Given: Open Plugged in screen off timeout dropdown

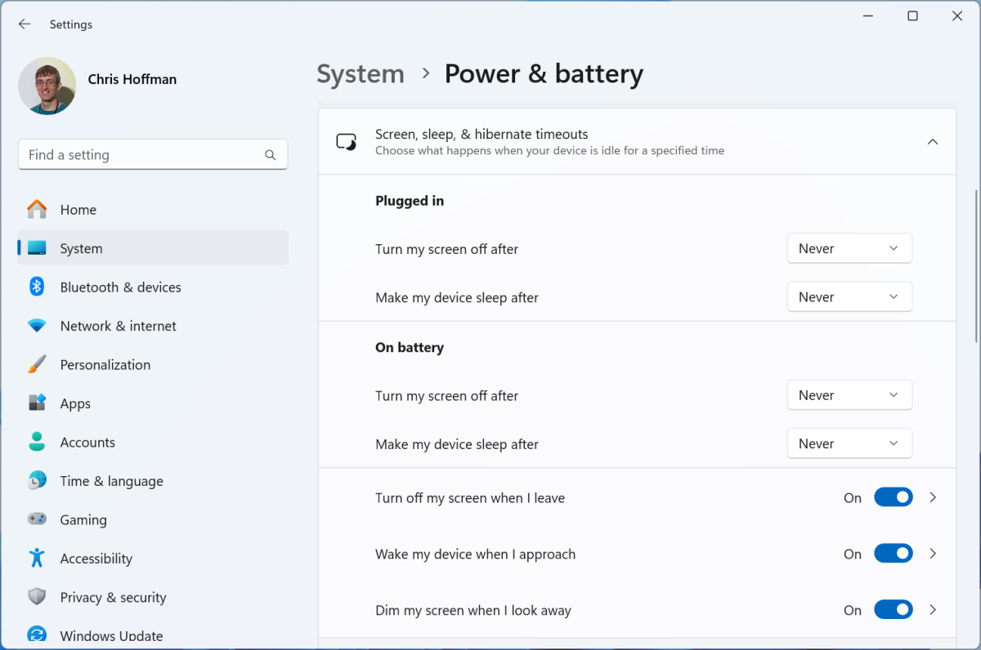Looking at the screenshot, I should (x=849, y=248).
